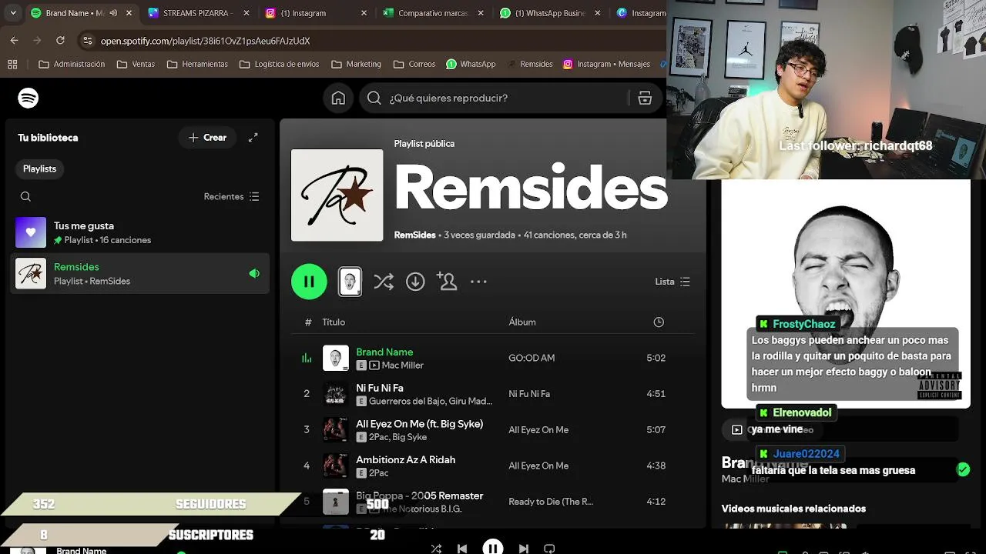Sort tracks by the Título column
The width and height of the screenshot is (986, 554).
pos(334,322)
